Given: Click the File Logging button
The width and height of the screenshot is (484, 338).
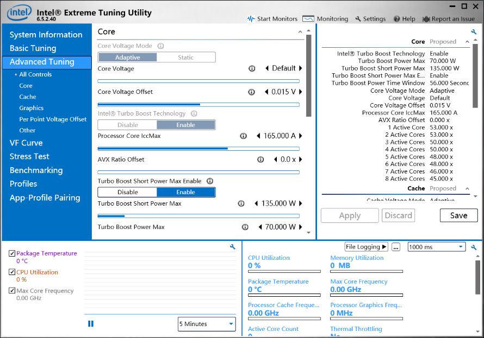Looking at the screenshot, I should [366, 247].
